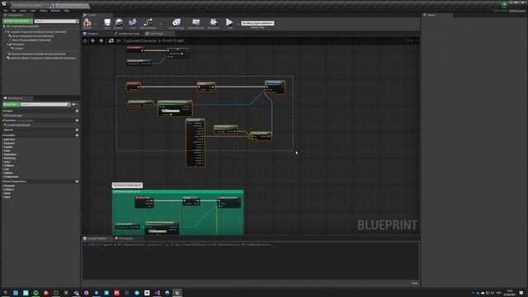The width and height of the screenshot is (528, 297).
Task: Open the Window menu
Action: click(x=55, y=11)
